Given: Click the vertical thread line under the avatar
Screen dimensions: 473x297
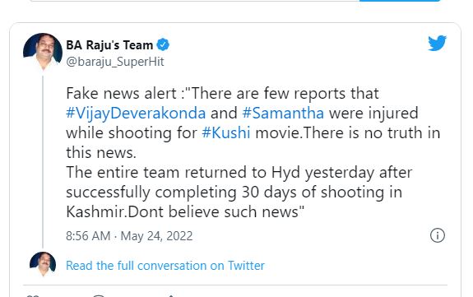Looking at the screenshot, I should click(43, 161).
